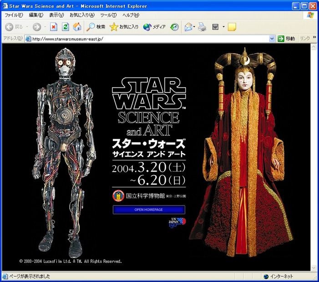The image size is (319, 282).
Task: Click the Back arrow toolbar button
Action: tap(9, 27)
